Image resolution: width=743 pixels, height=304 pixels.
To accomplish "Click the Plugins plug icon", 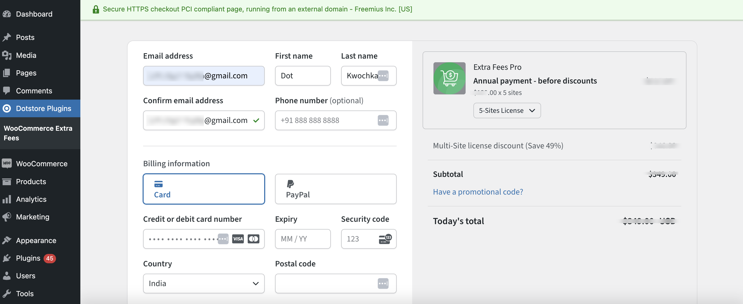I will [x=7, y=258].
